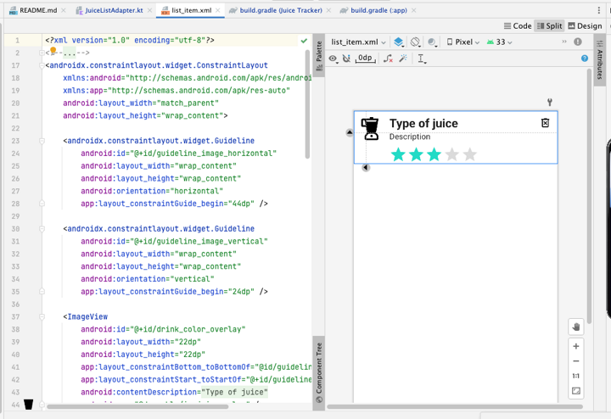The height and width of the screenshot is (419, 611).
Task: Switch to Code view mode
Action: 518,26
